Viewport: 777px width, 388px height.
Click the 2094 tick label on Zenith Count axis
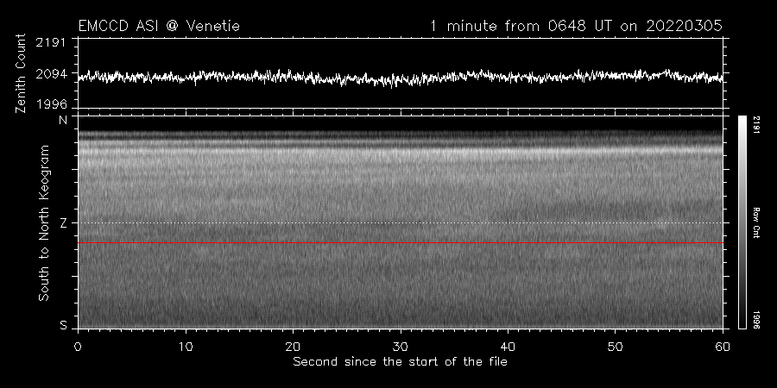coord(51,74)
